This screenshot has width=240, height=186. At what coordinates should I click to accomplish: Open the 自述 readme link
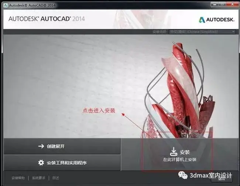point(55,178)
